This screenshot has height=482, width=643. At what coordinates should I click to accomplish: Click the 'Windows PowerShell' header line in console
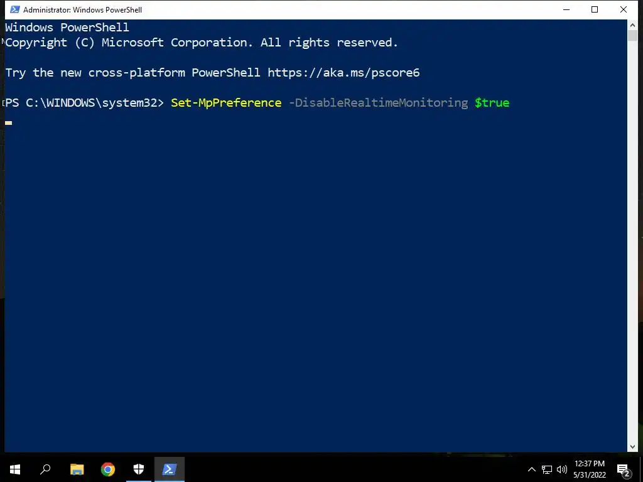67,28
